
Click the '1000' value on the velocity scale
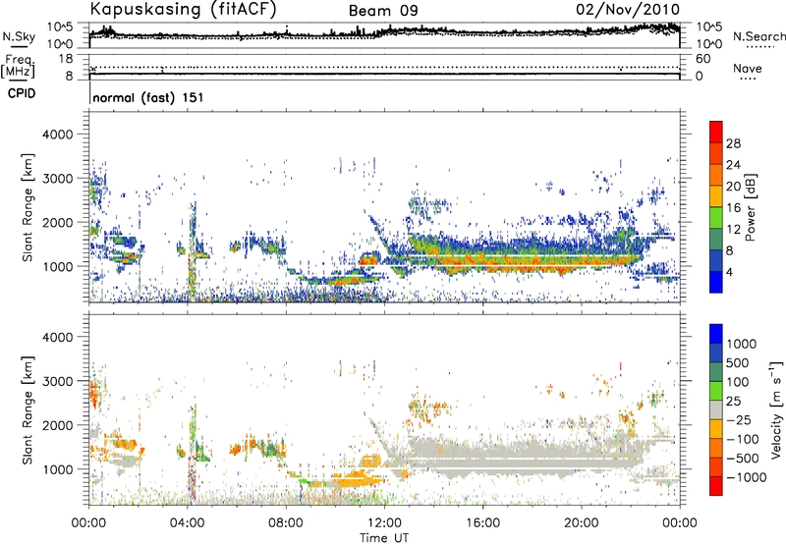click(742, 344)
